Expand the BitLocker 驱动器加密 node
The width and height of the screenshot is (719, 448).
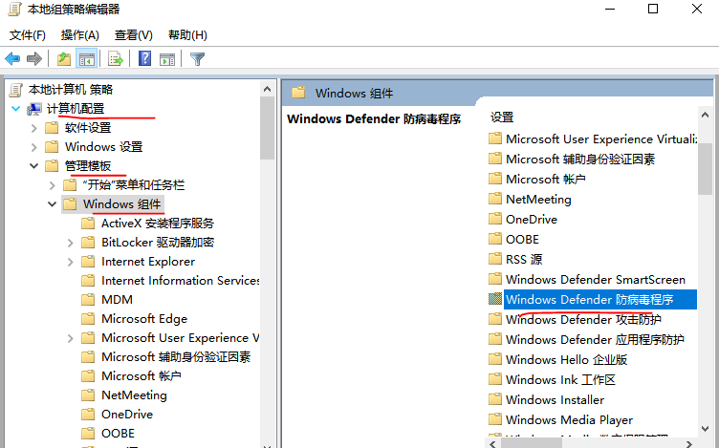(x=70, y=243)
